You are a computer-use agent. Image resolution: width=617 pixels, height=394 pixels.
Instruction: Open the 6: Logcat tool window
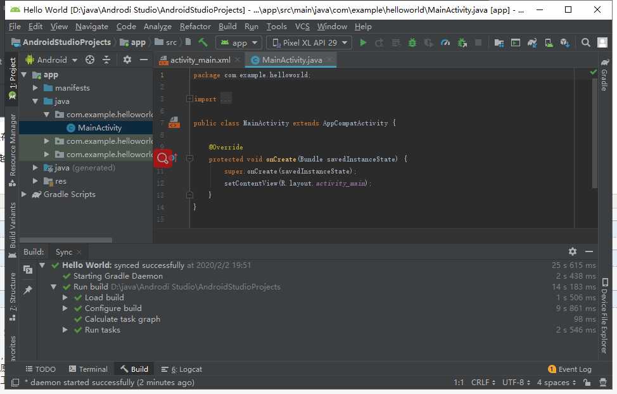coord(181,369)
